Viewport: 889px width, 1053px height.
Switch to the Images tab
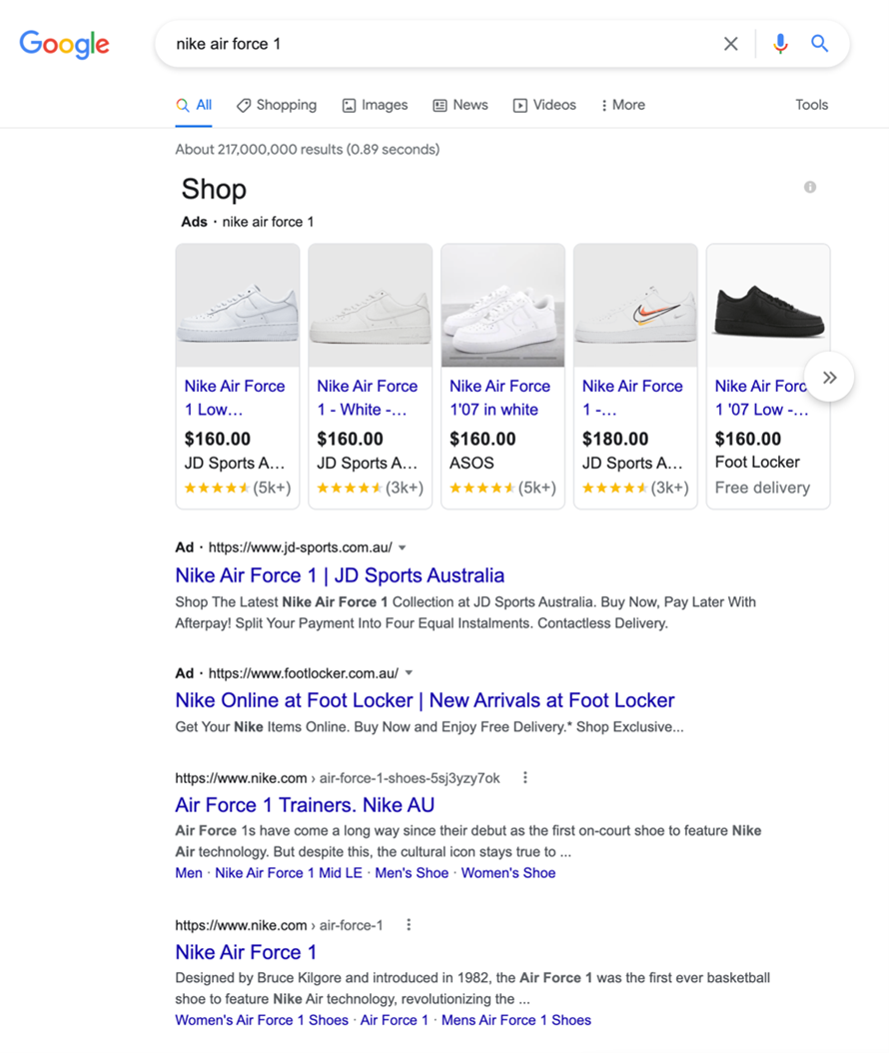[376, 105]
